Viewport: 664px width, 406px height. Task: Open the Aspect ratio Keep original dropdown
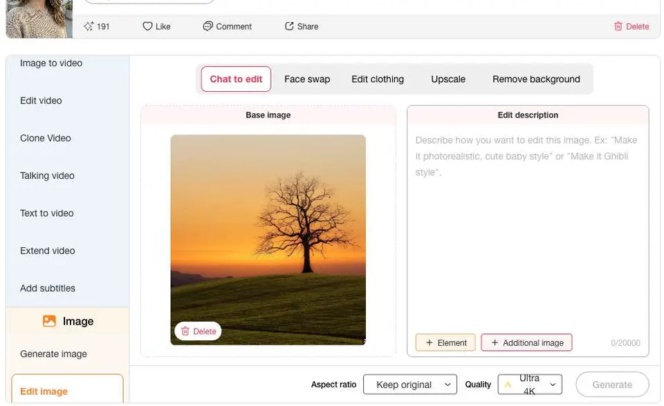[x=410, y=385]
